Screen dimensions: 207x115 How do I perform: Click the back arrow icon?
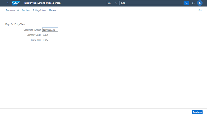(8, 3)
